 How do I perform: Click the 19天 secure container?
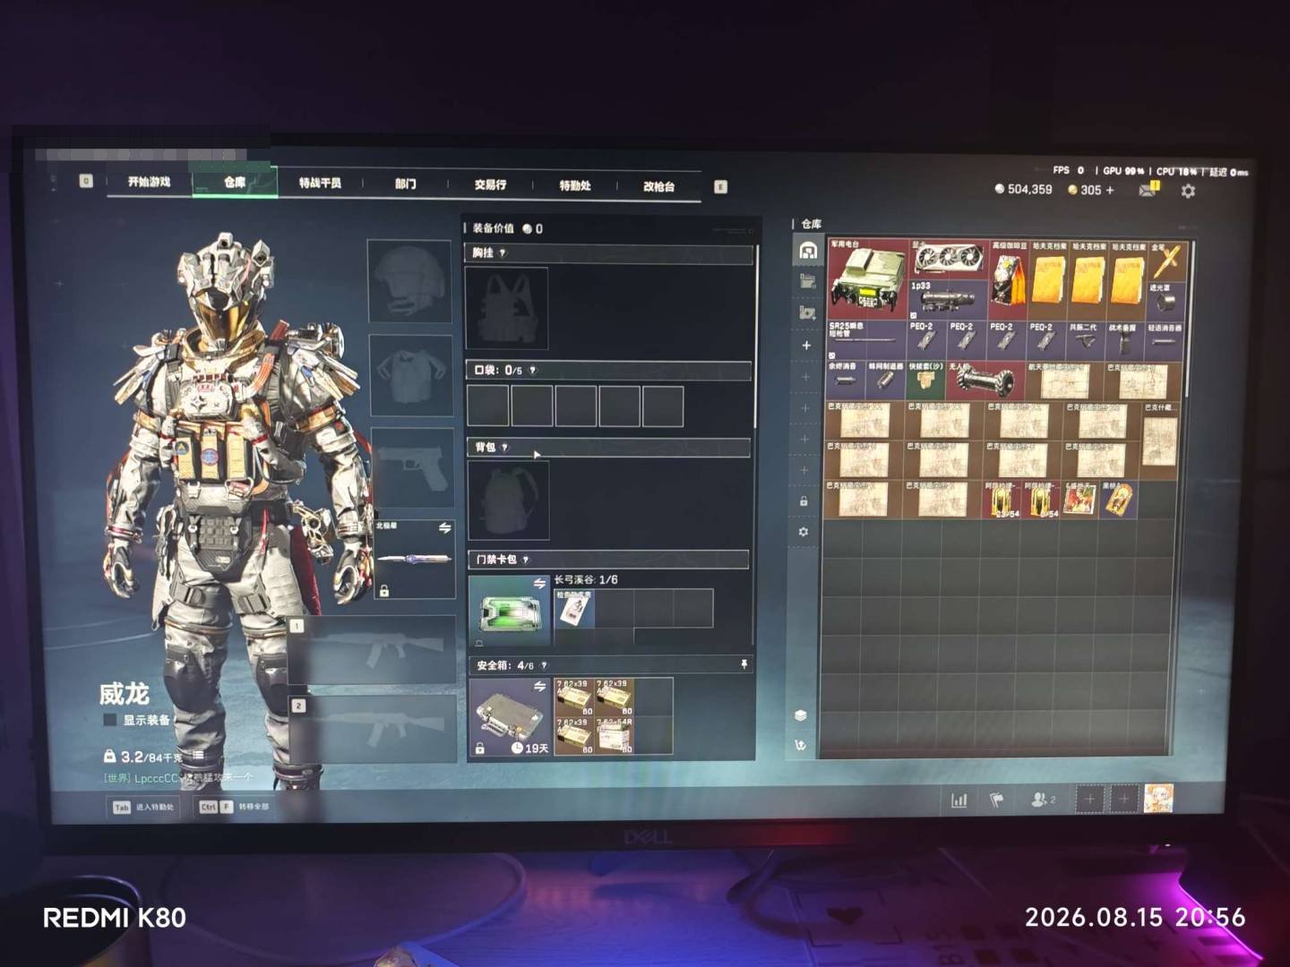point(511,716)
